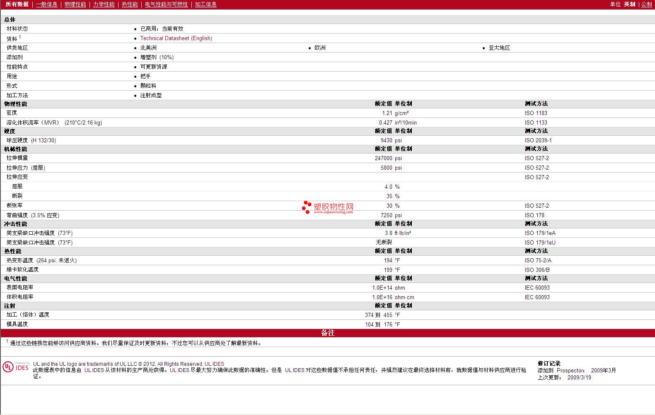Click the 拉伸应力 (屈服) row label
The width and height of the screenshot is (655, 415).
26,168
